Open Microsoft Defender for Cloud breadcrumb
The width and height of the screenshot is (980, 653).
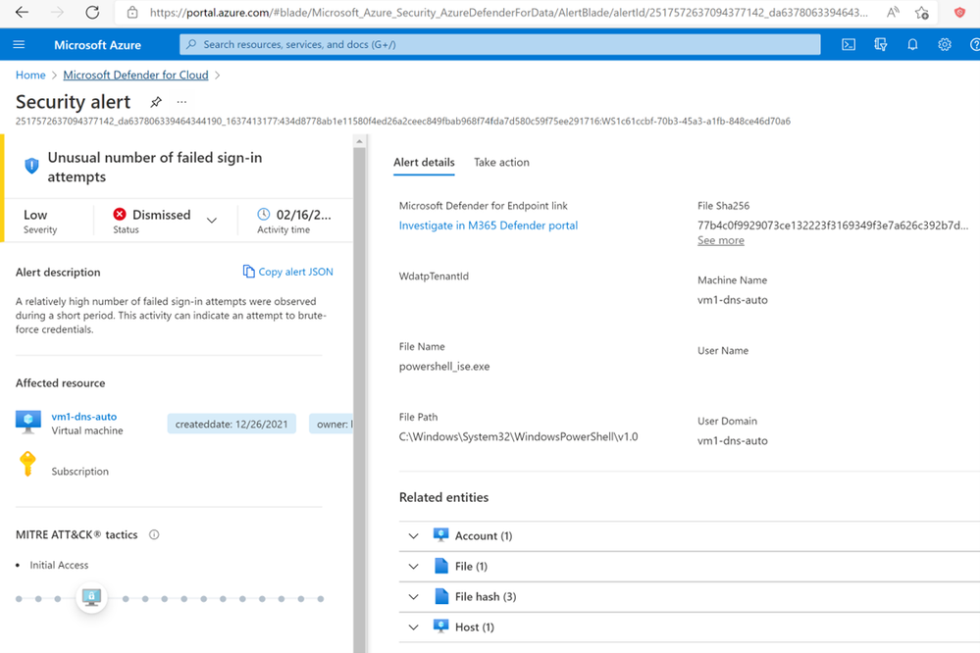[135, 75]
